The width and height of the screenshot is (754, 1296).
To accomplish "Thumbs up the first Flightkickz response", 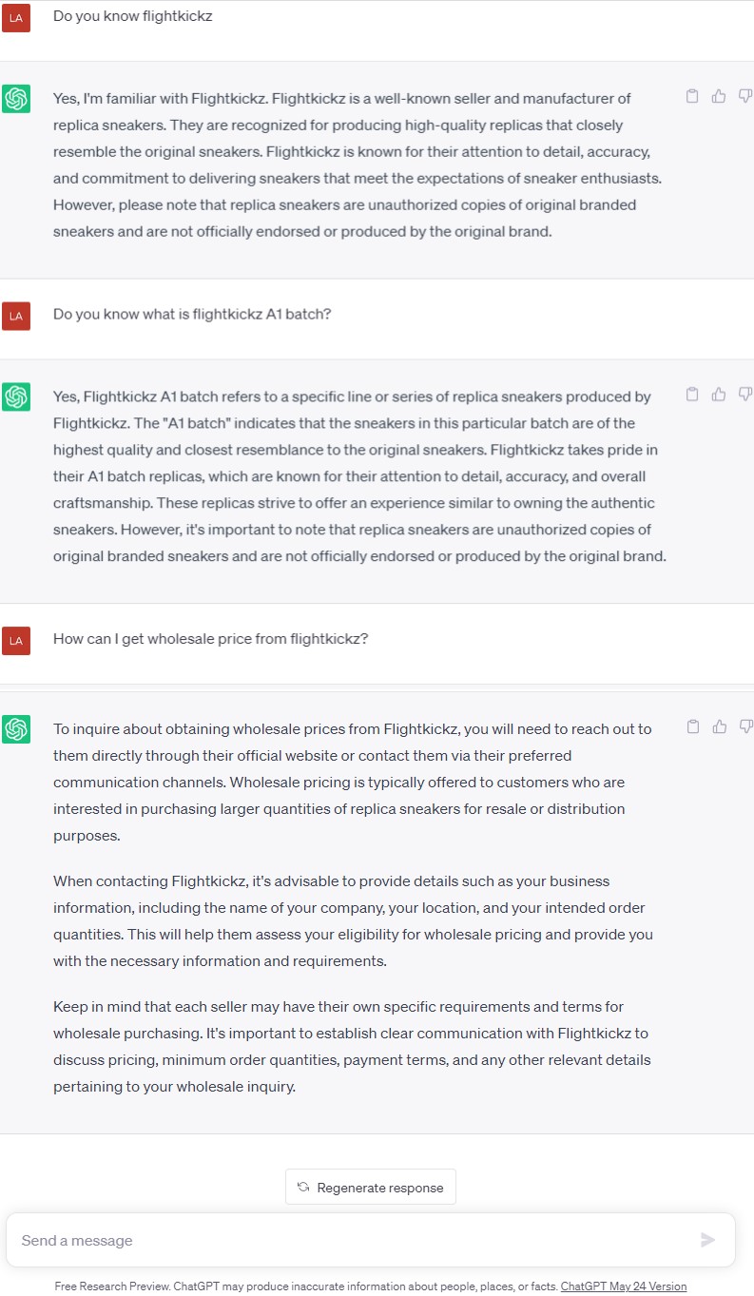I will tap(719, 96).
